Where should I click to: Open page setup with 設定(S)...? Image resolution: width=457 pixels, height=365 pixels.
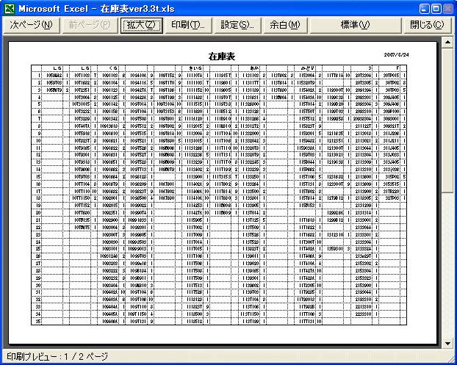click(x=237, y=25)
